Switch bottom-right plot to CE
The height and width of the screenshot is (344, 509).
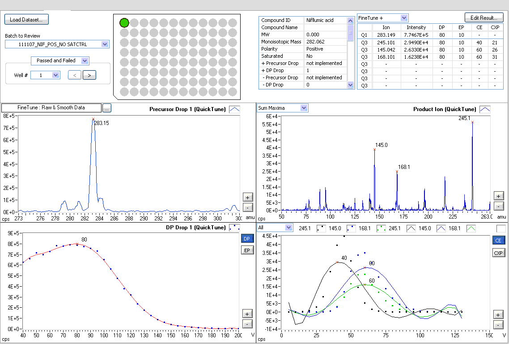[x=498, y=240]
